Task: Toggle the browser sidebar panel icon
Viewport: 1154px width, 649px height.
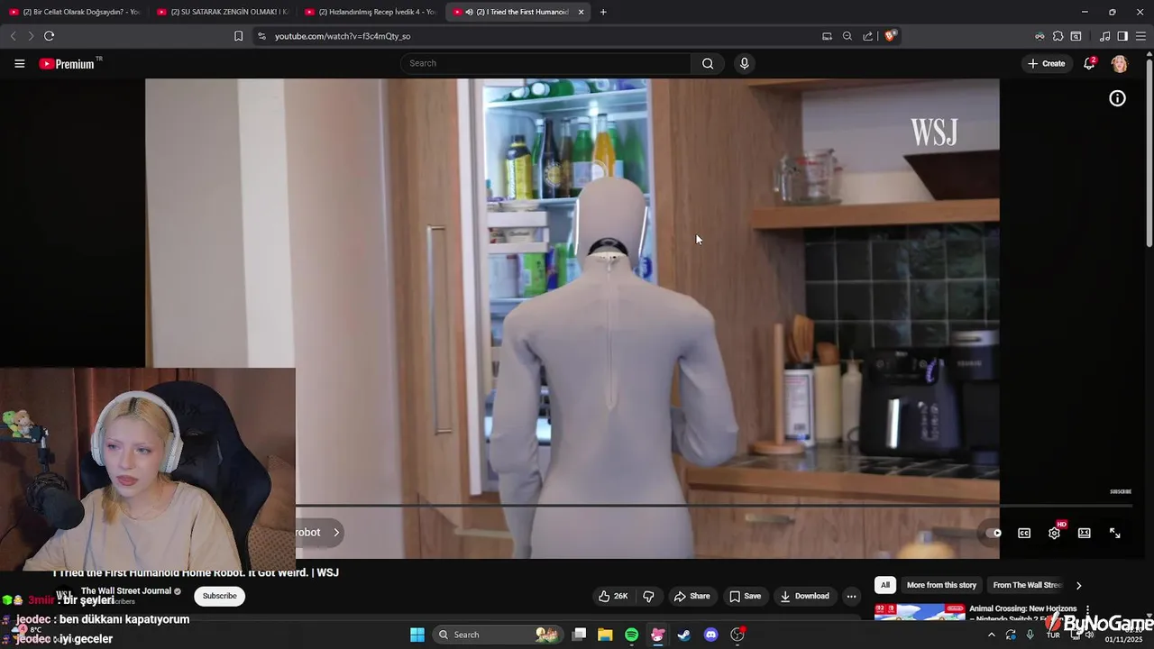Action: (1122, 36)
